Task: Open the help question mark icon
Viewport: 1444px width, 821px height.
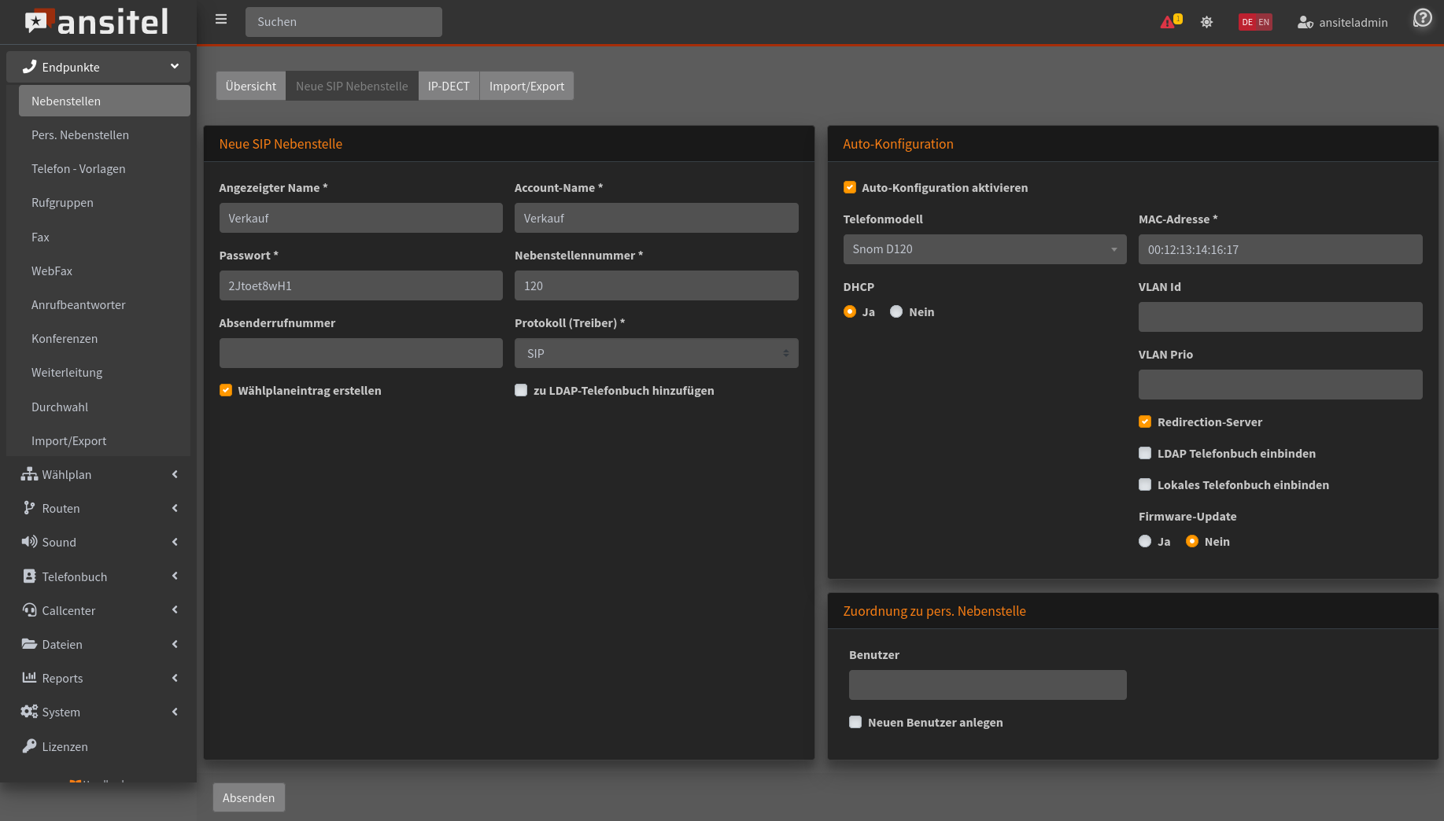Action: tap(1422, 18)
